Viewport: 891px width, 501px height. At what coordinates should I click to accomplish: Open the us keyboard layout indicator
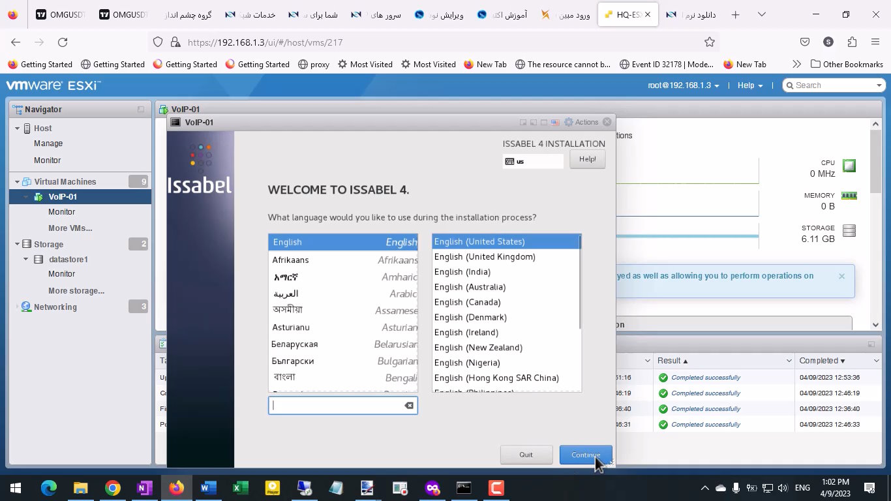pos(533,161)
